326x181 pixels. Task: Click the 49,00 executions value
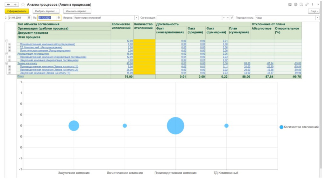coord(130,64)
